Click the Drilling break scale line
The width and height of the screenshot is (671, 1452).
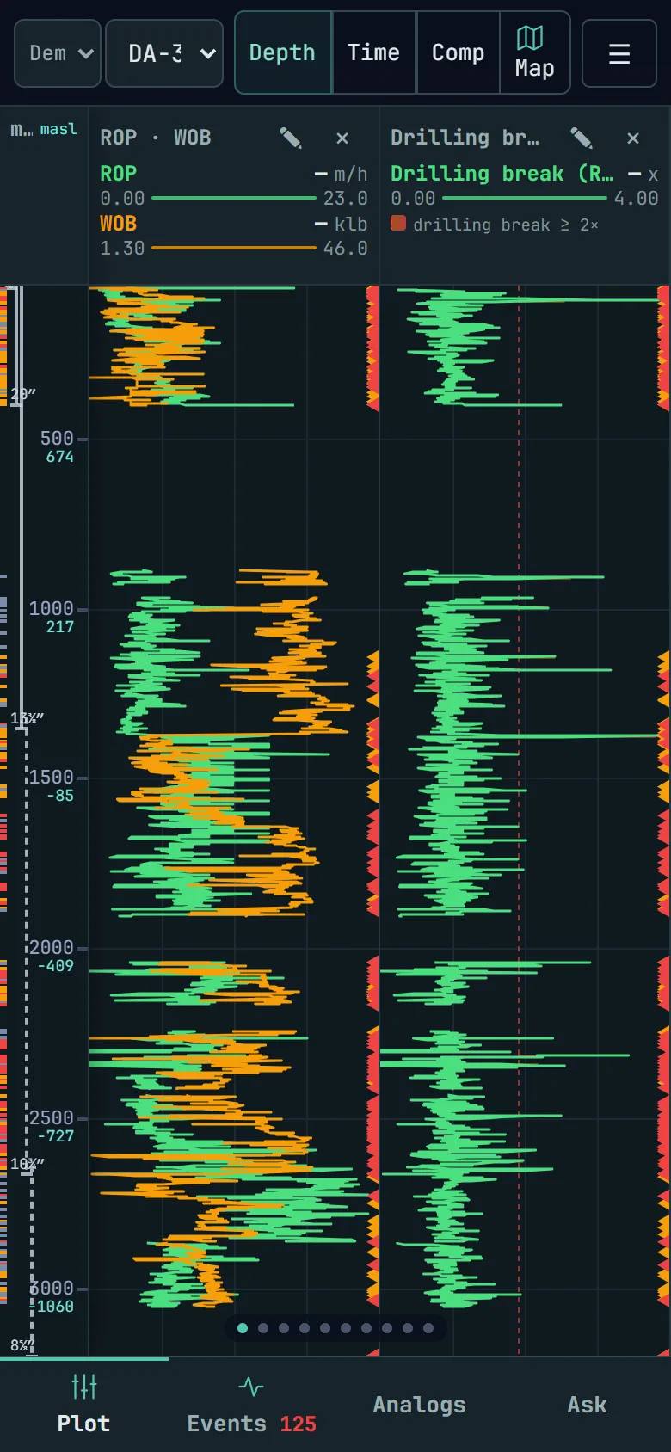tap(525, 198)
